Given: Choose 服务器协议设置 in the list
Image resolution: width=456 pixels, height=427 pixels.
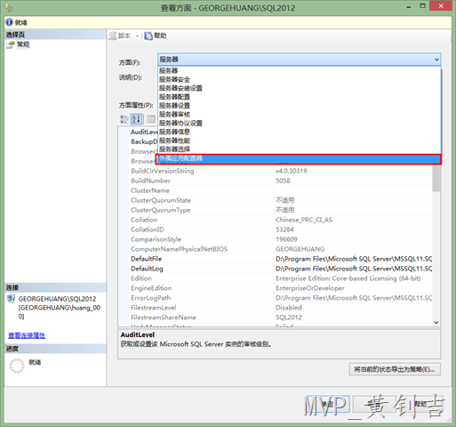Looking at the screenshot, I should (300, 123).
